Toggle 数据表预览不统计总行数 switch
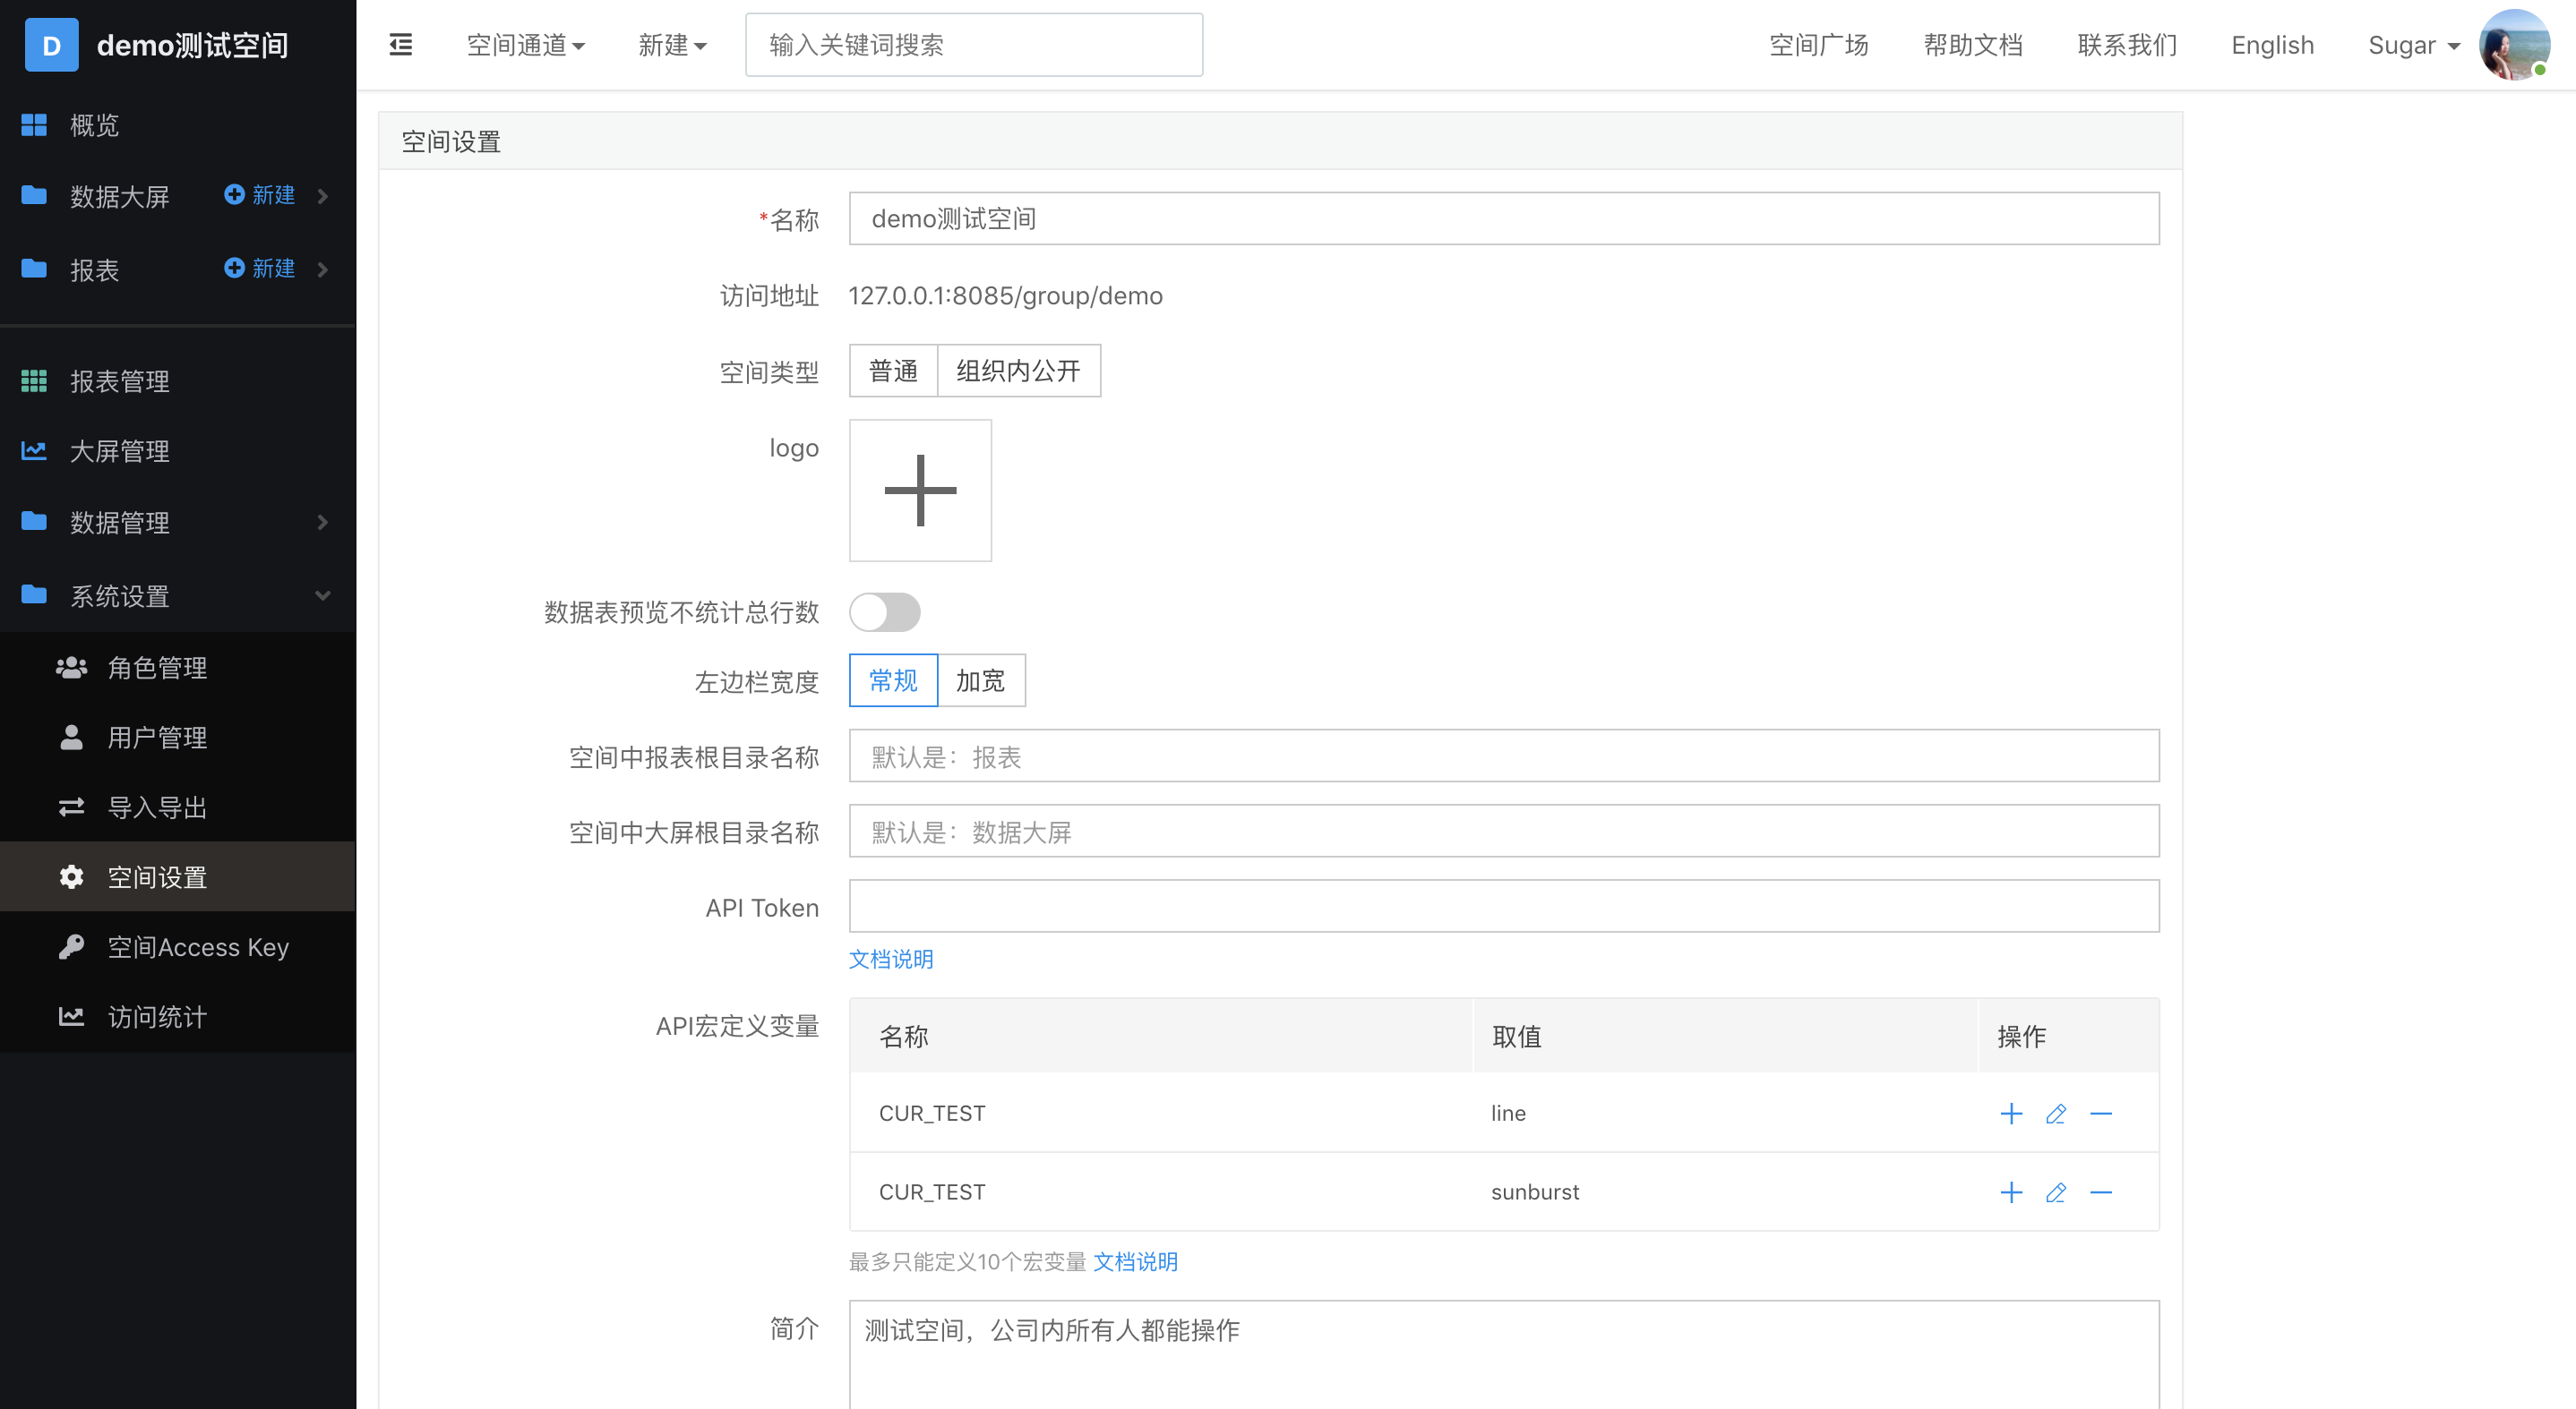Viewport: 2576px width, 1409px height. [x=885, y=611]
